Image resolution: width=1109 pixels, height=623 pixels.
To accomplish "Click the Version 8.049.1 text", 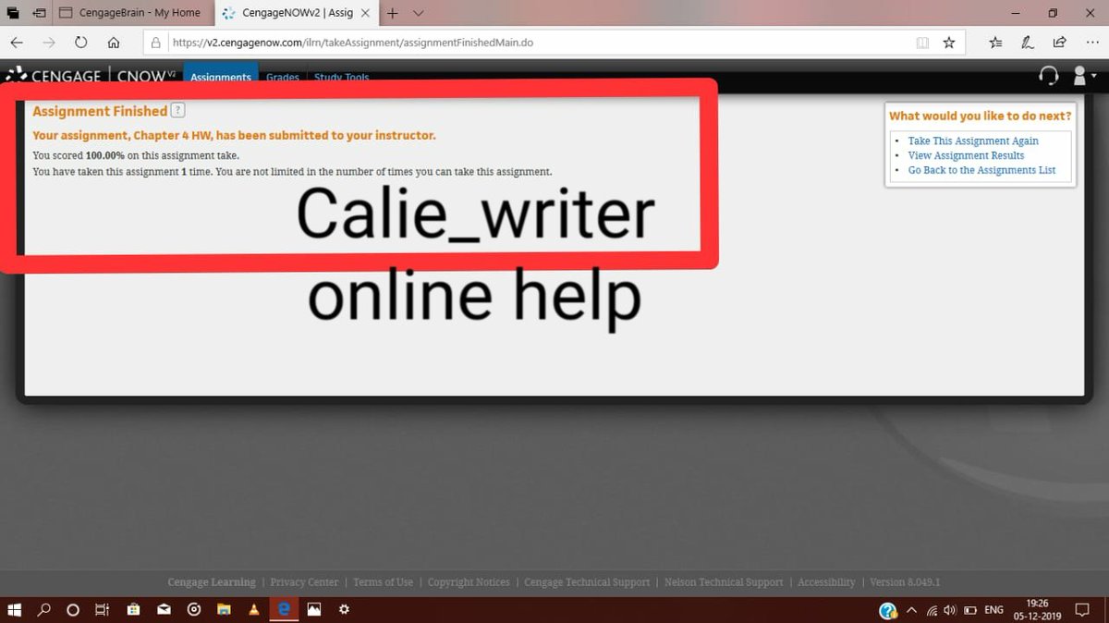I will pos(905,582).
